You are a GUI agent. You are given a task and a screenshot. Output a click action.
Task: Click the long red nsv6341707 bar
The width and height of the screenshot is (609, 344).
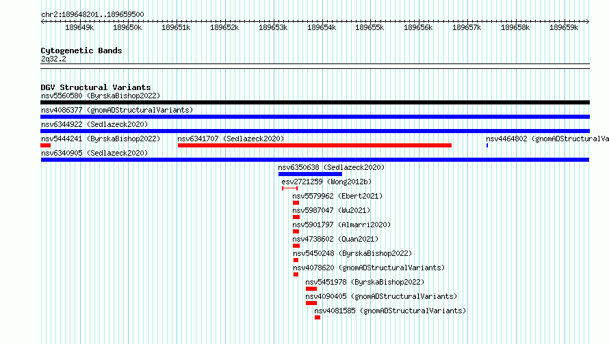(315, 145)
